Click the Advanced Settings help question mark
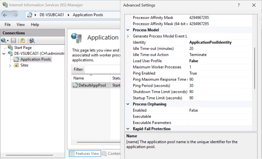Viewport: 262px width, 159px height. point(238,5)
